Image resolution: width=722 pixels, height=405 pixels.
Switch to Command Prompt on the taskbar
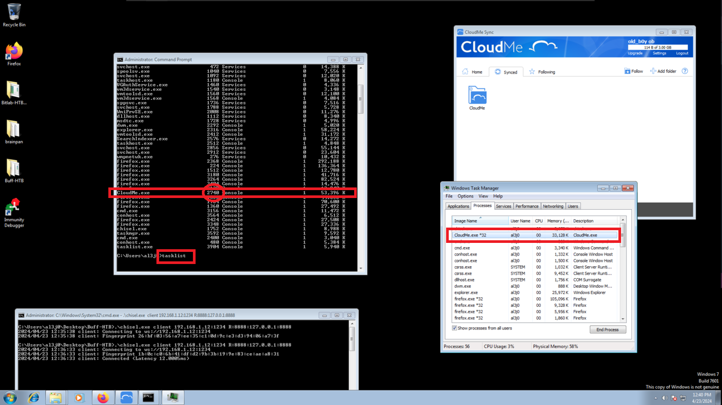(x=149, y=398)
